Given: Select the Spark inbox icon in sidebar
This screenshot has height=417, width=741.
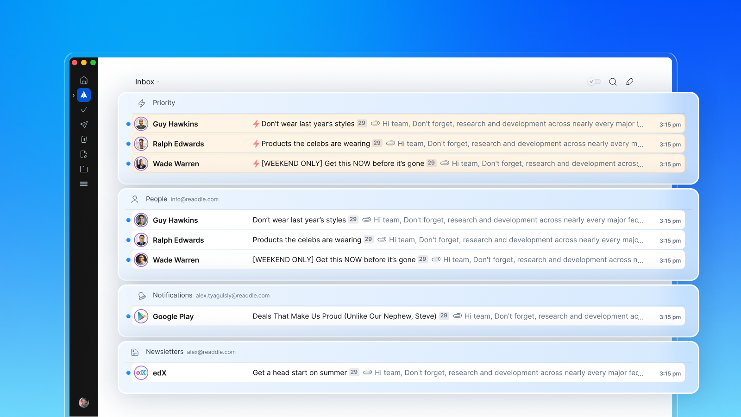Looking at the screenshot, I should click(84, 95).
